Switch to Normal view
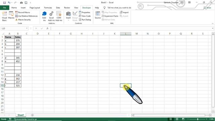The image size is (215, 121). click(171, 119)
